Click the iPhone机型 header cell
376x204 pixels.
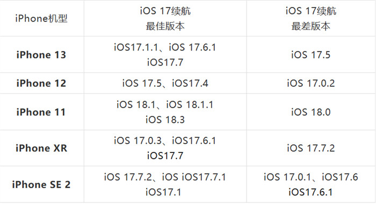tap(41, 18)
